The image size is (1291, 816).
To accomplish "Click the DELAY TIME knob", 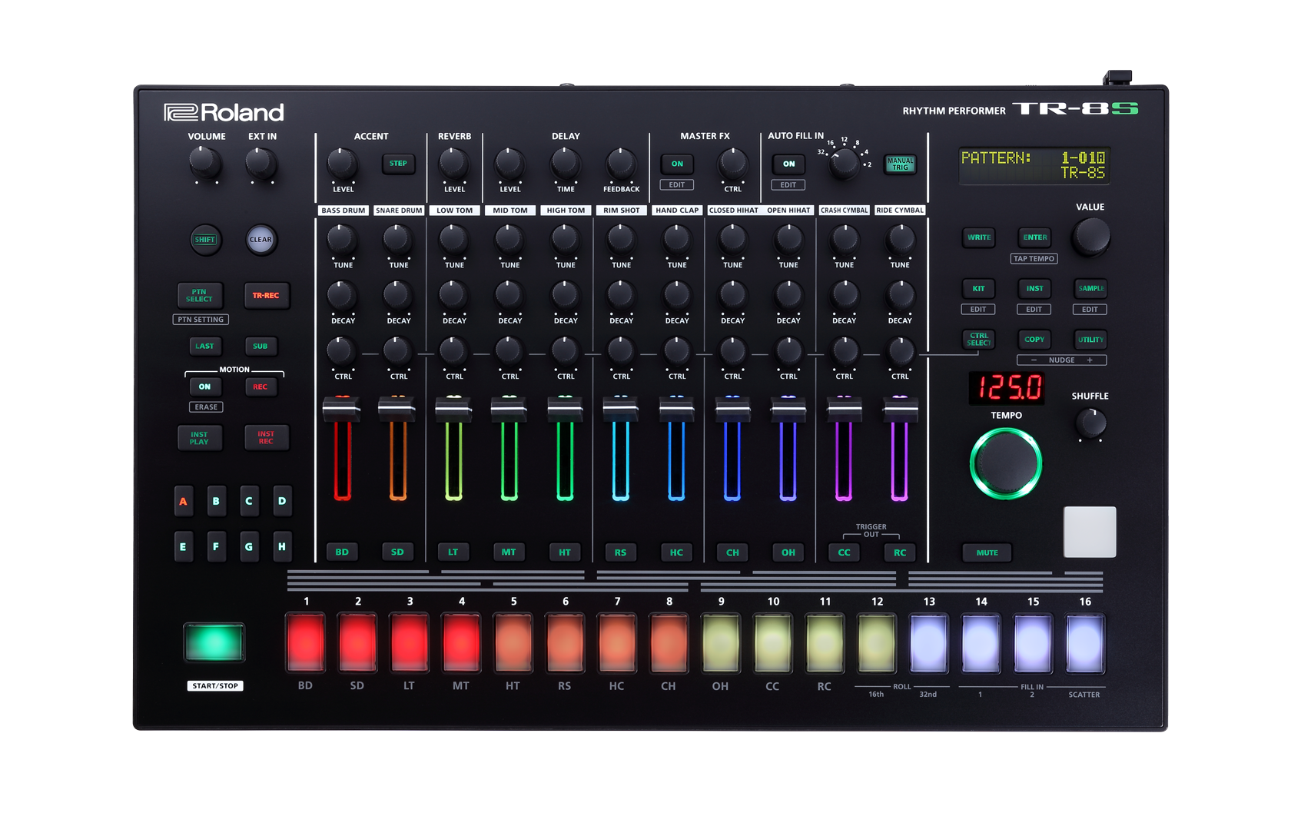I will tap(565, 164).
